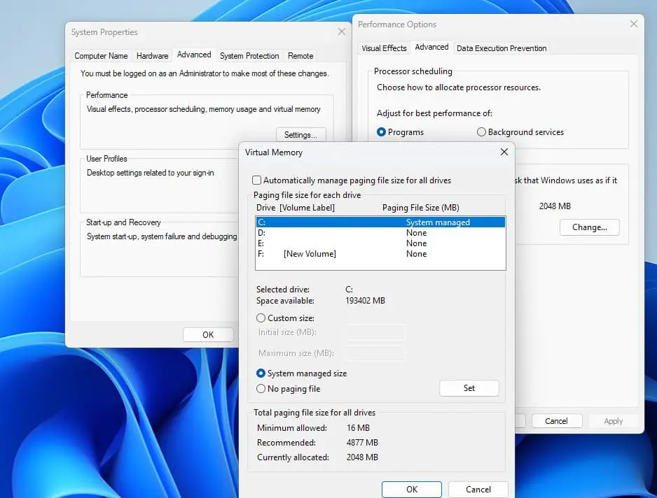Screen dimensions: 657x498
Task: Go to the System Protection tab
Action: click(249, 56)
